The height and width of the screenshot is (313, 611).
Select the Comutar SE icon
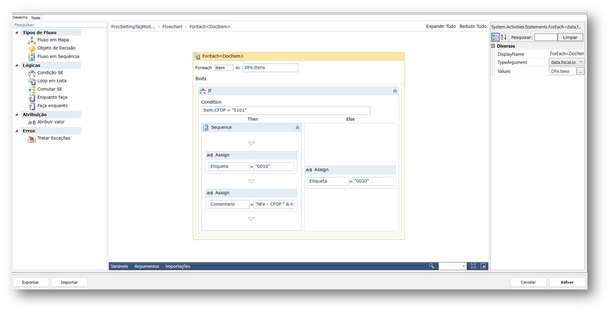click(32, 89)
